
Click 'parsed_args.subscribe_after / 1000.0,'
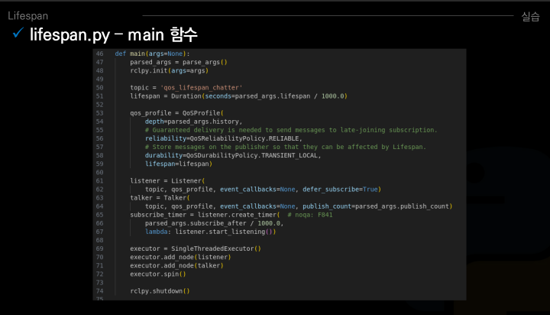pyautogui.click(x=215, y=223)
